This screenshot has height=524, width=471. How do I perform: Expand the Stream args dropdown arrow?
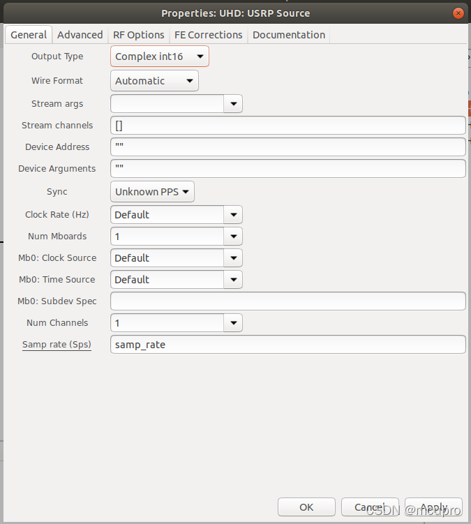coord(233,103)
